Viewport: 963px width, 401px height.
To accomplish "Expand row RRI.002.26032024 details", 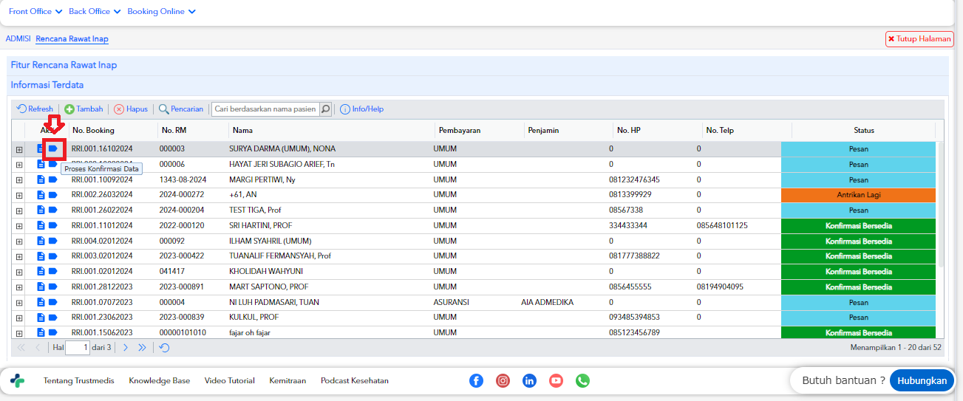I will (19, 195).
